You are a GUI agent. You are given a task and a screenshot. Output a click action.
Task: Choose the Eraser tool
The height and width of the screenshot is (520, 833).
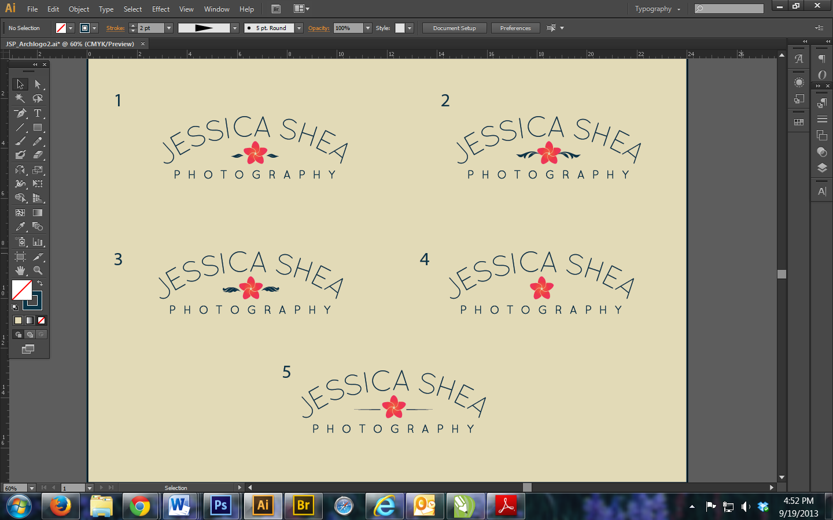(38, 155)
